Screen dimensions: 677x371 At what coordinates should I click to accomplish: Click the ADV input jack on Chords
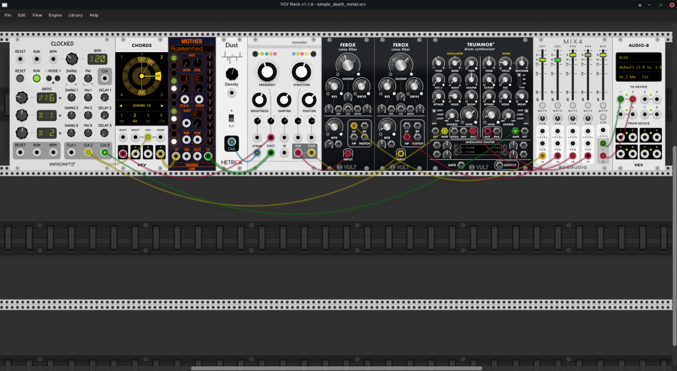tap(148, 137)
